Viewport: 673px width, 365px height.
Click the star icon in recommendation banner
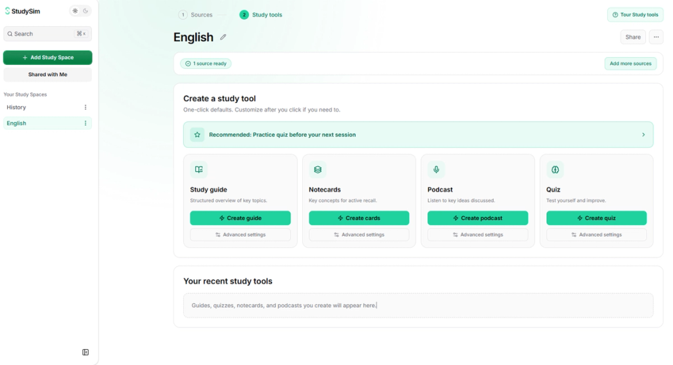point(197,135)
